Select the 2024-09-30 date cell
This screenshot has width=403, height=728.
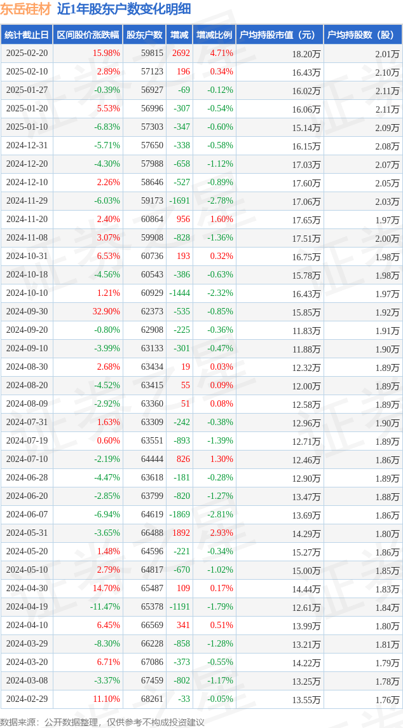pos(27,312)
